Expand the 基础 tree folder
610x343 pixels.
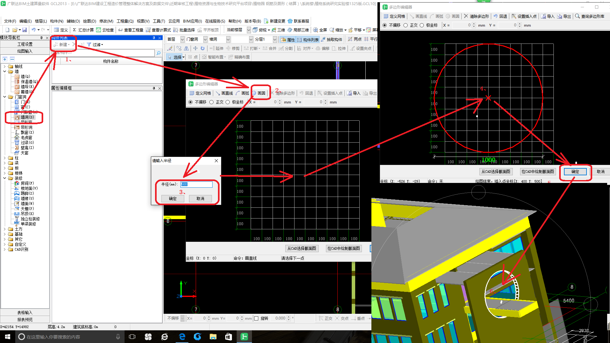pyautogui.click(x=4, y=234)
